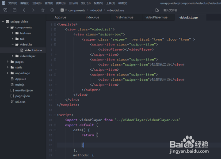Click the save file toolbar icon
The height and width of the screenshot is (159, 221).
pyautogui.click(x=15, y=10)
